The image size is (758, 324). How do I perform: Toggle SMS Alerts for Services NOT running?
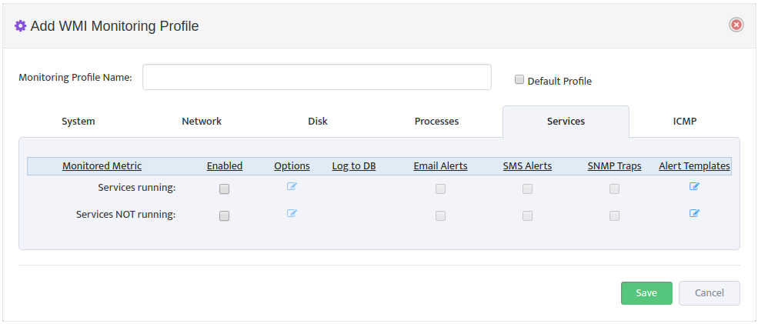pyautogui.click(x=527, y=216)
